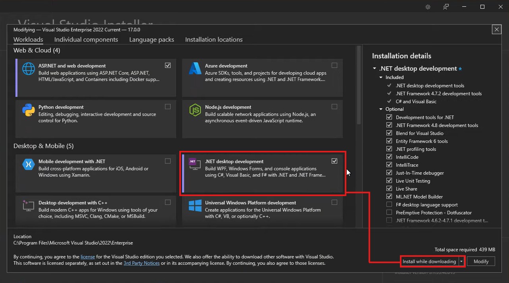Uncheck .NET Framework 4.8 development tools

pos(389,125)
